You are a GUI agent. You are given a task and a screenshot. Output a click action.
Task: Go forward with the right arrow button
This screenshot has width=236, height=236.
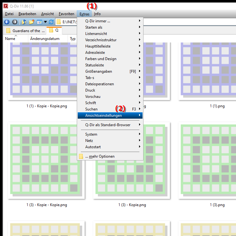click(14, 22)
